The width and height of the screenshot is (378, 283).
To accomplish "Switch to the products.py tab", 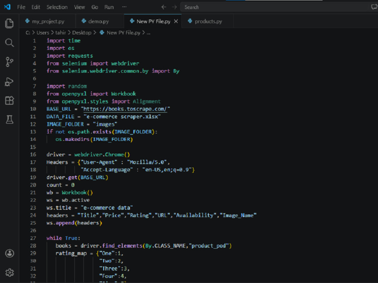I will pos(208,22).
